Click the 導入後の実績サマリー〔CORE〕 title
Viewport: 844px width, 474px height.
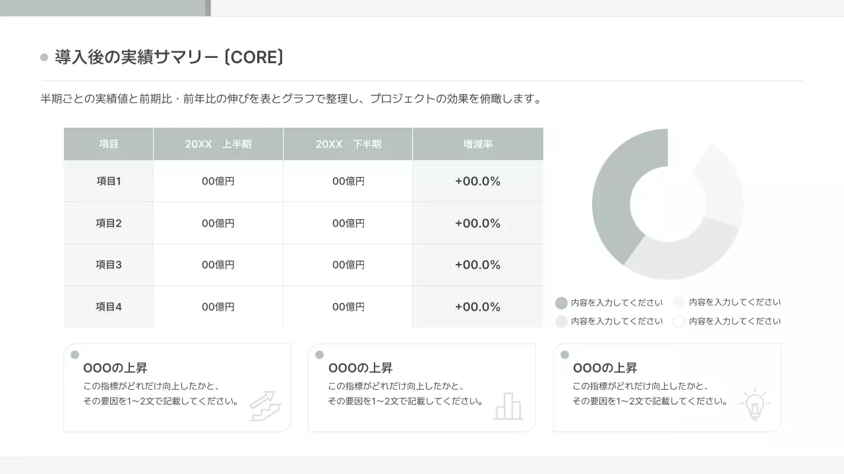click(x=168, y=57)
